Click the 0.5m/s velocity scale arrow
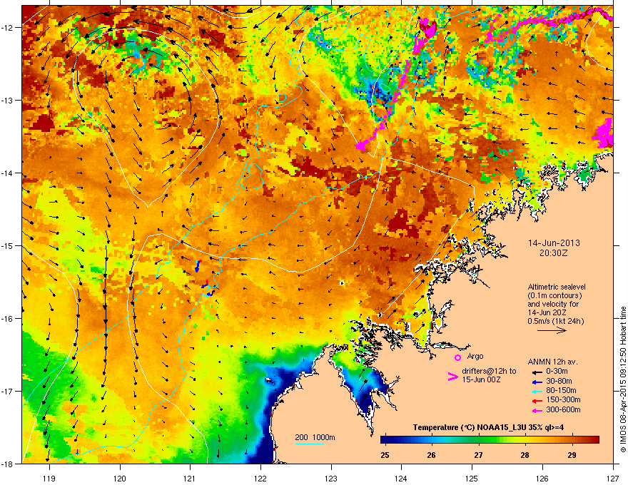 (552, 330)
